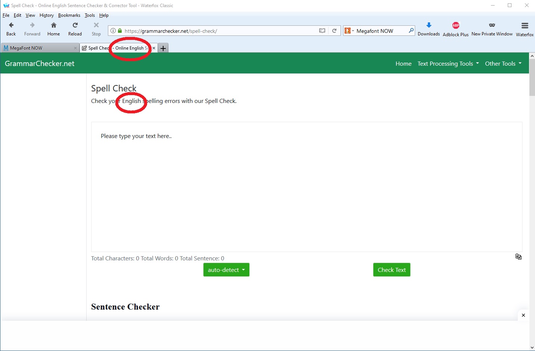
Task: Open the Waterfox hamburger menu
Action: (525, 25)
